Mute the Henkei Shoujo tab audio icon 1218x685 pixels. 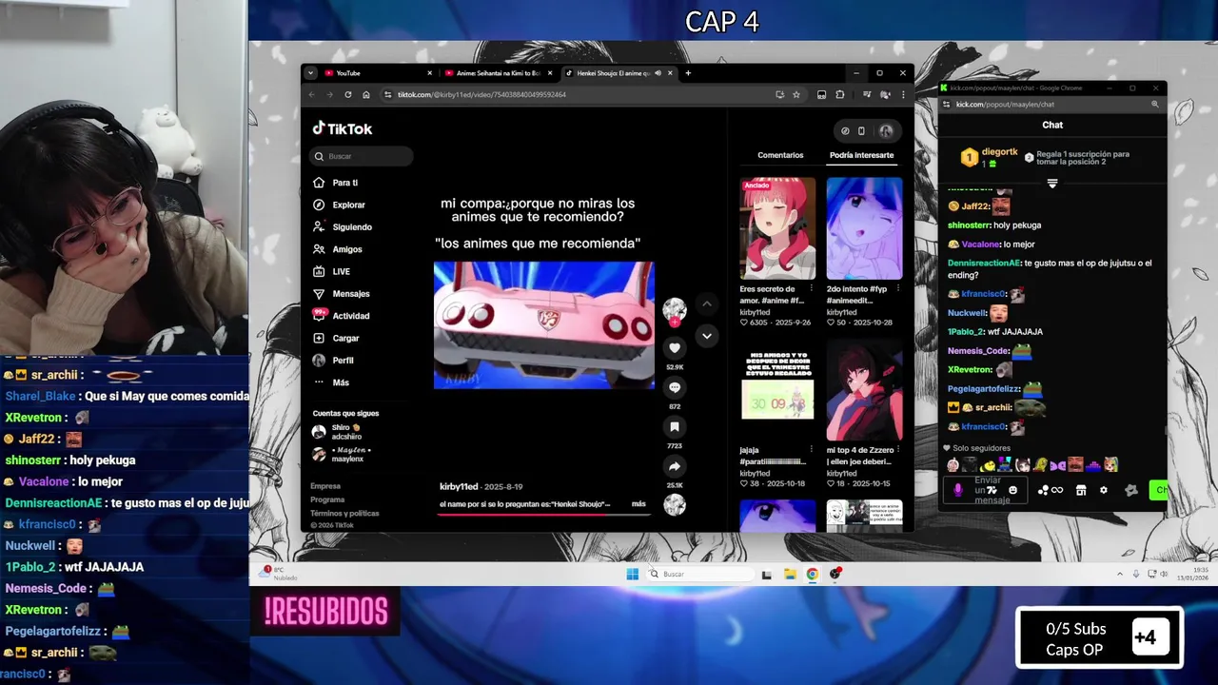coord(657,73)
